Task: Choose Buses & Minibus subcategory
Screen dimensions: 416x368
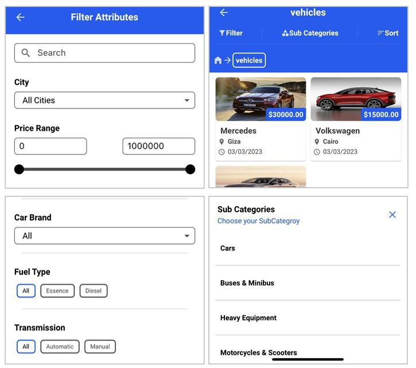Action: (308, 283)
